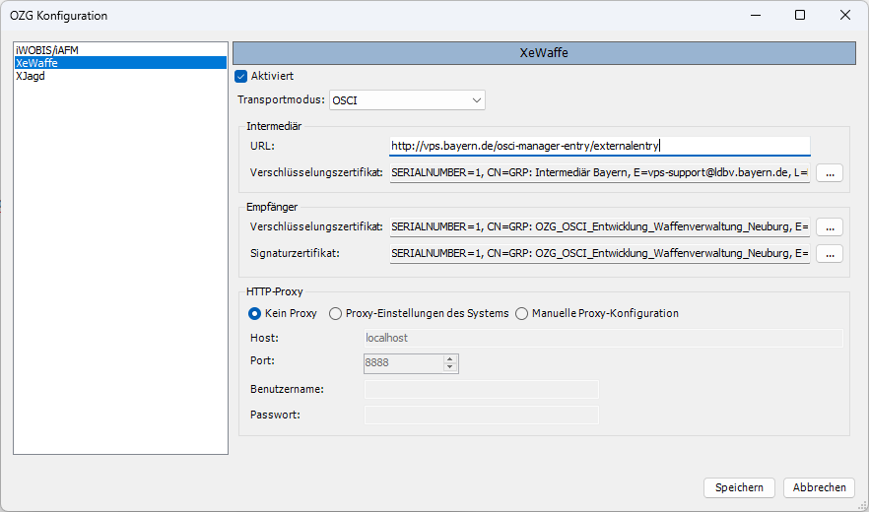Viewport: 869px width, 512px height.
Task: Increase the Port value with up arrow
Action: tap(450, 359)
